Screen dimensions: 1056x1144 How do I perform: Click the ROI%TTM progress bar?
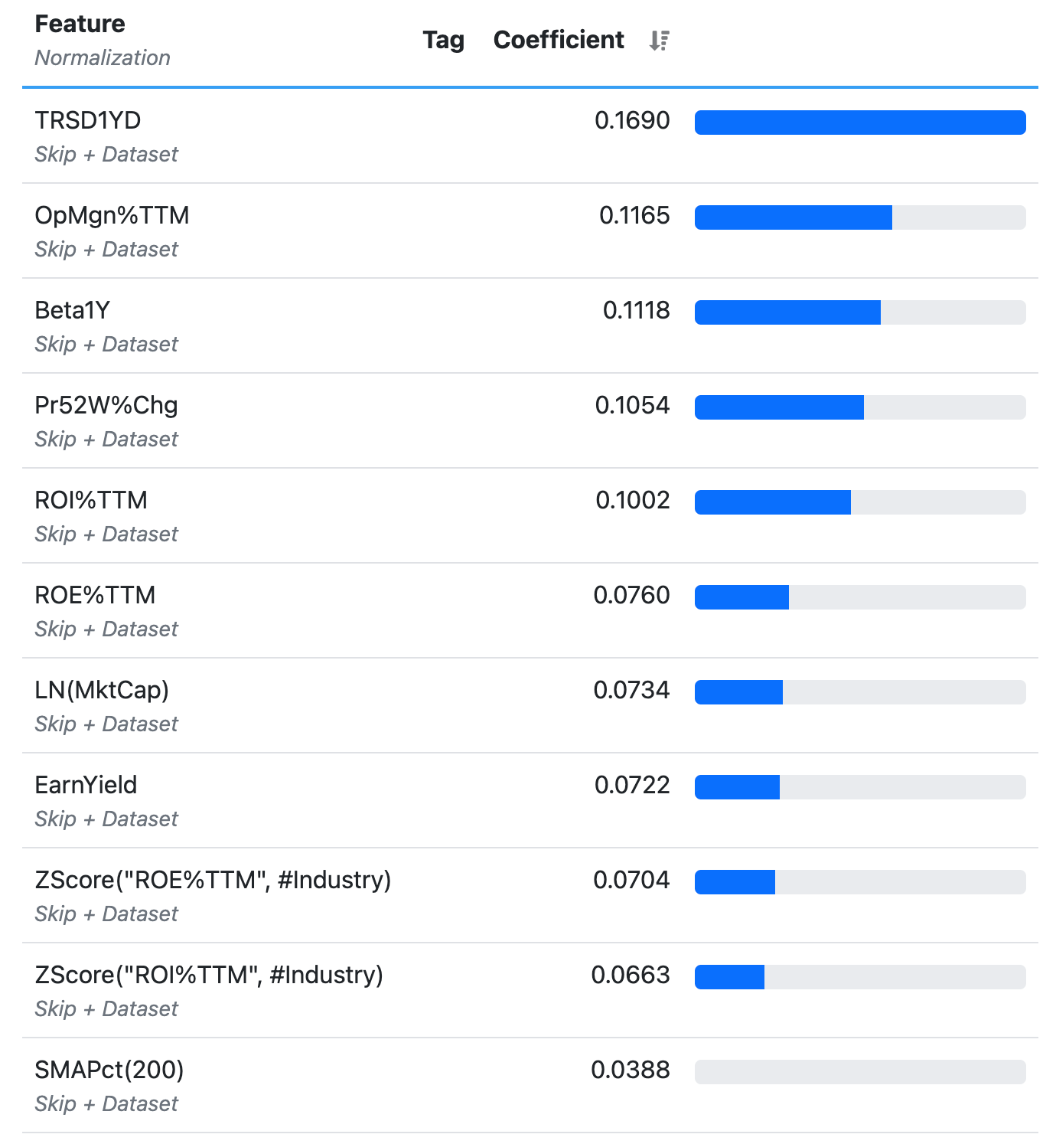(859, 502)
